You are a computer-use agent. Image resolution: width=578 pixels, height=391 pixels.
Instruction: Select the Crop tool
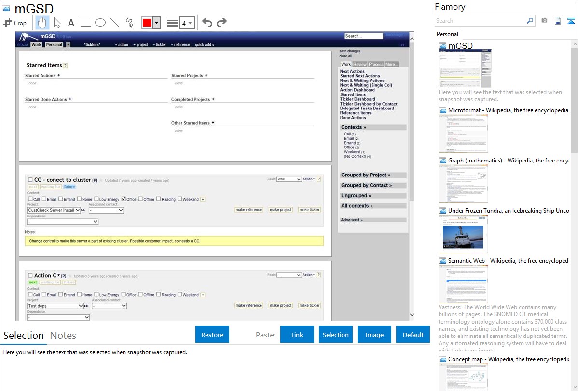pyautogui.click(x=15, y=23)
